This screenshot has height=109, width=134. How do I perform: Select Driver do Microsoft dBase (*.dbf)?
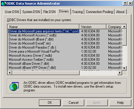click(31, 39)
